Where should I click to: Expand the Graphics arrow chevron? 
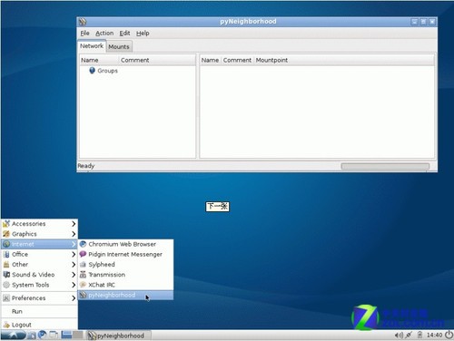coord(74,234)
